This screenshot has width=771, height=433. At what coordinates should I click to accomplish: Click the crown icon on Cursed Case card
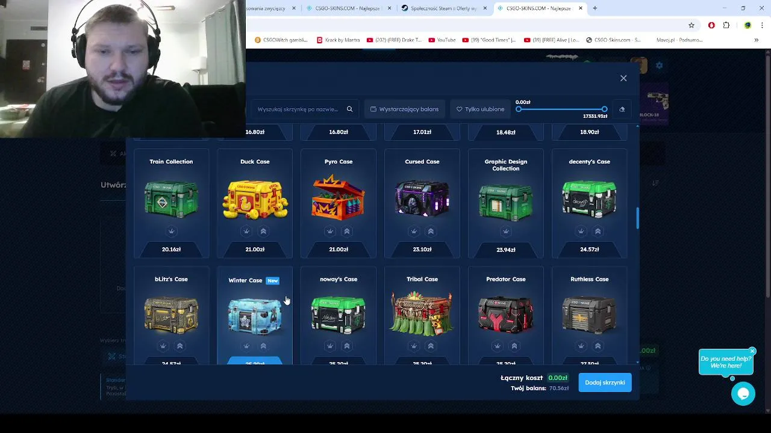(x=414, y=231)
